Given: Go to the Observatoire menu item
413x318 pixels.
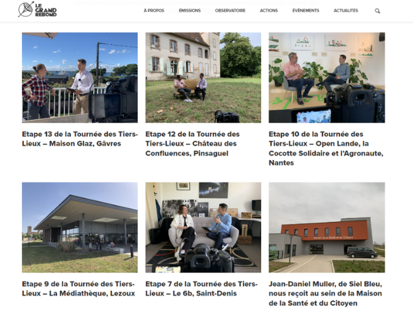Looking at the screenshot, I should (x=230, y=11).
